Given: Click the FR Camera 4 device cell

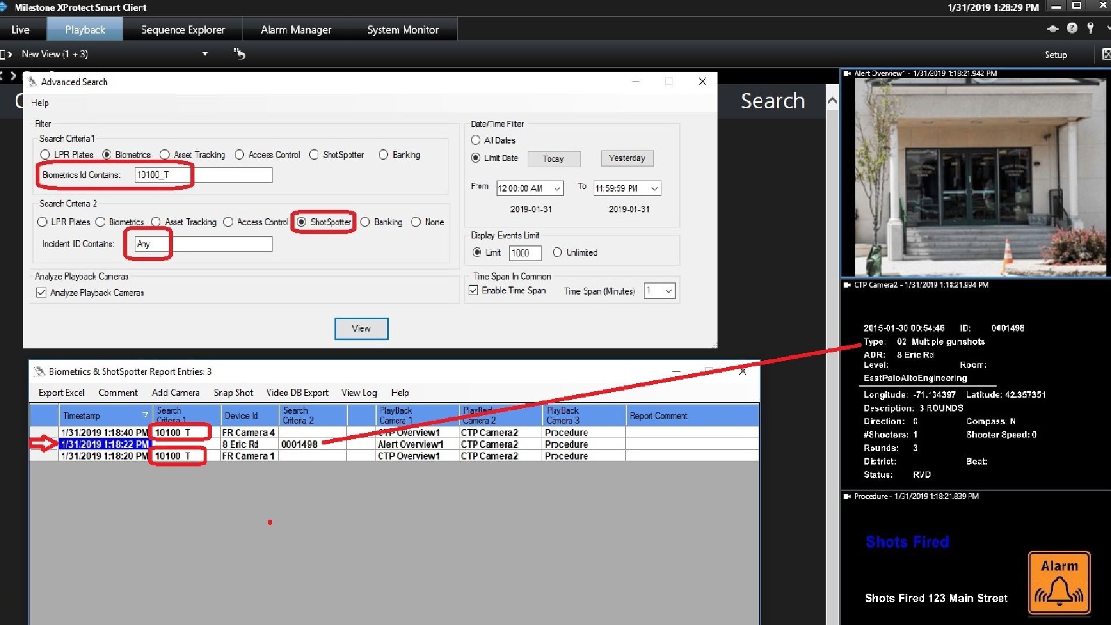Looking at the screenshot, I should (x=249, y=432).
